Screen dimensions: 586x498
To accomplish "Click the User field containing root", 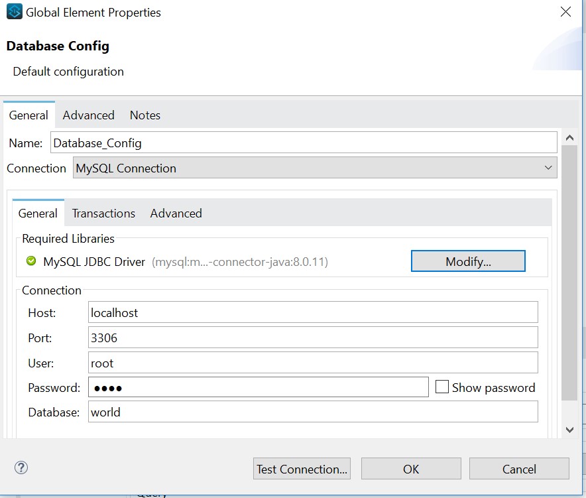I will coord(313,362).
